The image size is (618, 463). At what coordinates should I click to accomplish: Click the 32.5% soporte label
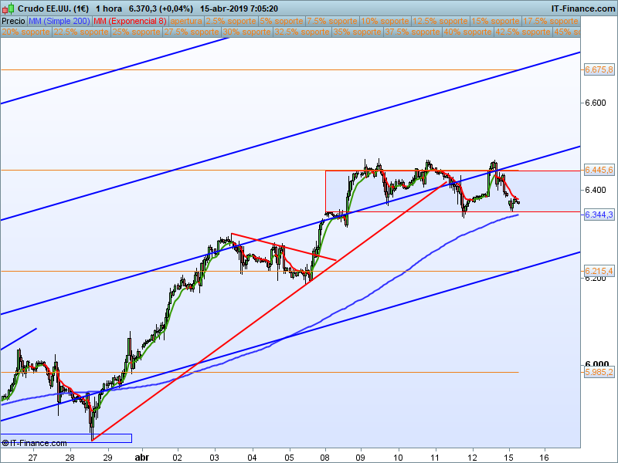[302, 32]
